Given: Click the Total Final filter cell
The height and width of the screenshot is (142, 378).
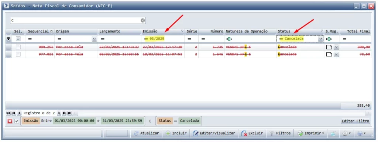Looking at the screenshot, I should click(x=355, y=39).
